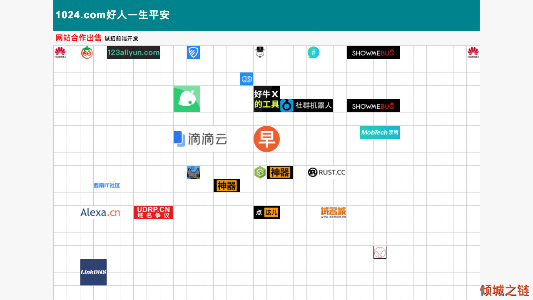Open the SHOWMEBUG banner in the top row
Screen dimensions: 533x300
pos(373,52)
